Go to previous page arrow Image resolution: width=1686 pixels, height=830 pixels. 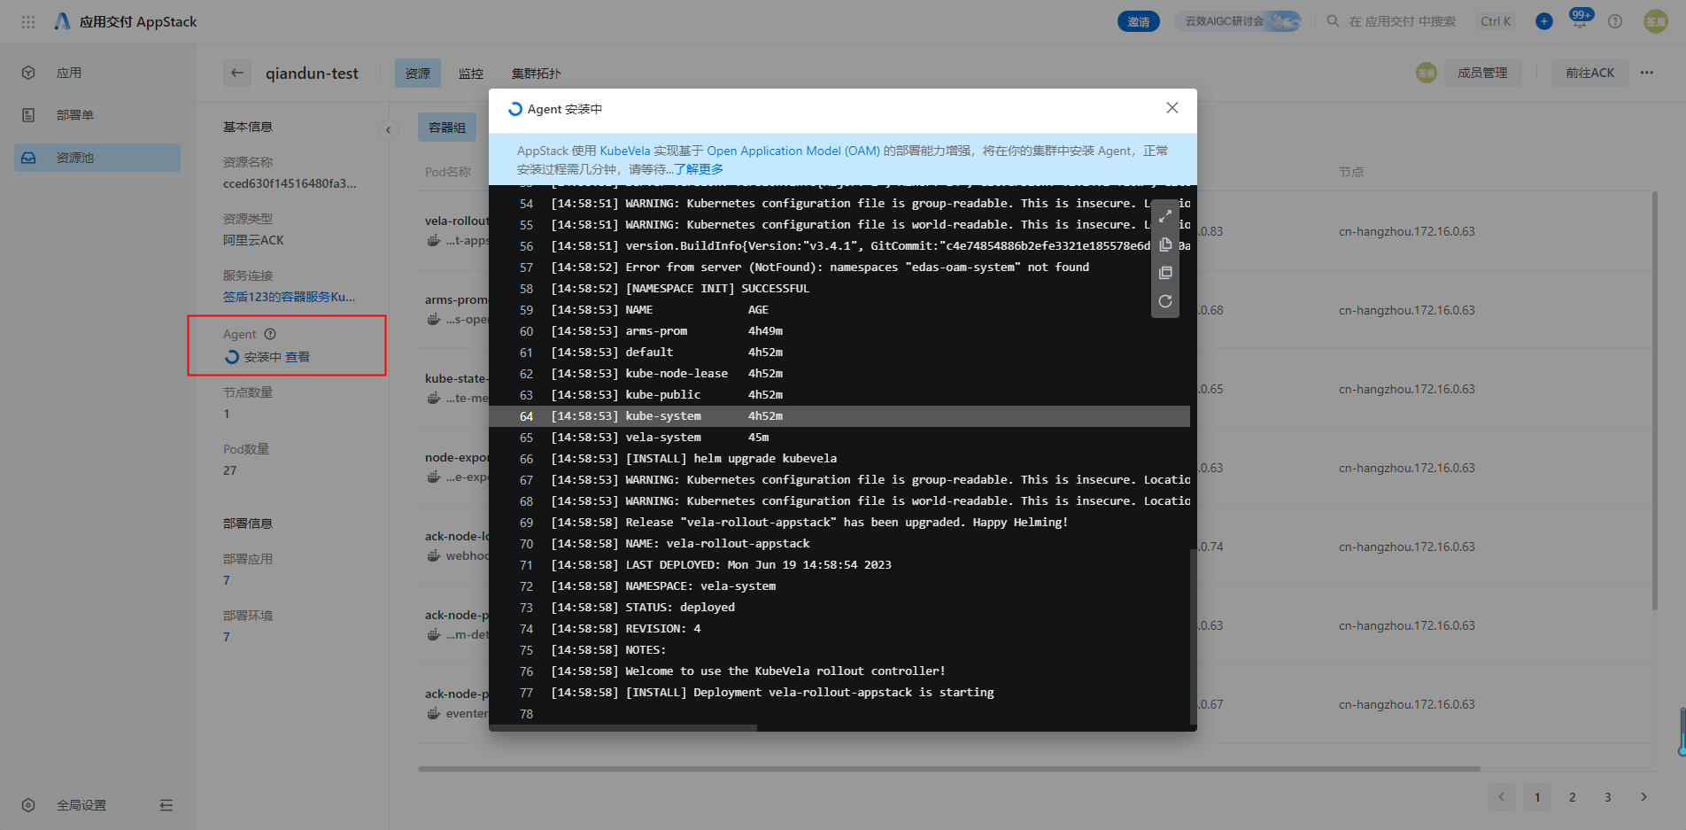pyautogui.click(x=1502, y=797)
